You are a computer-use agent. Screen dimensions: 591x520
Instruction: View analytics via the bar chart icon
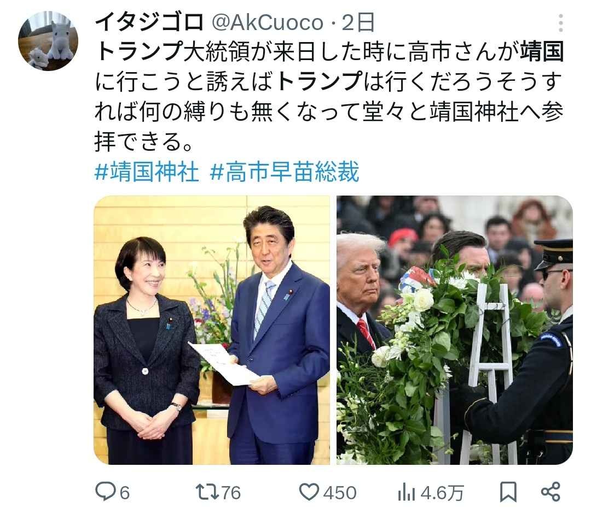pyautogui.click(x=406, y=492)
